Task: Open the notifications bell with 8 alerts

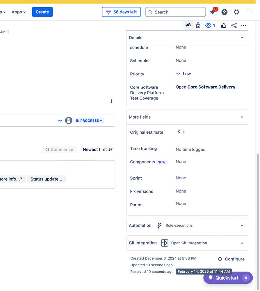Action: pyautogui.click(x=213, y=12)
